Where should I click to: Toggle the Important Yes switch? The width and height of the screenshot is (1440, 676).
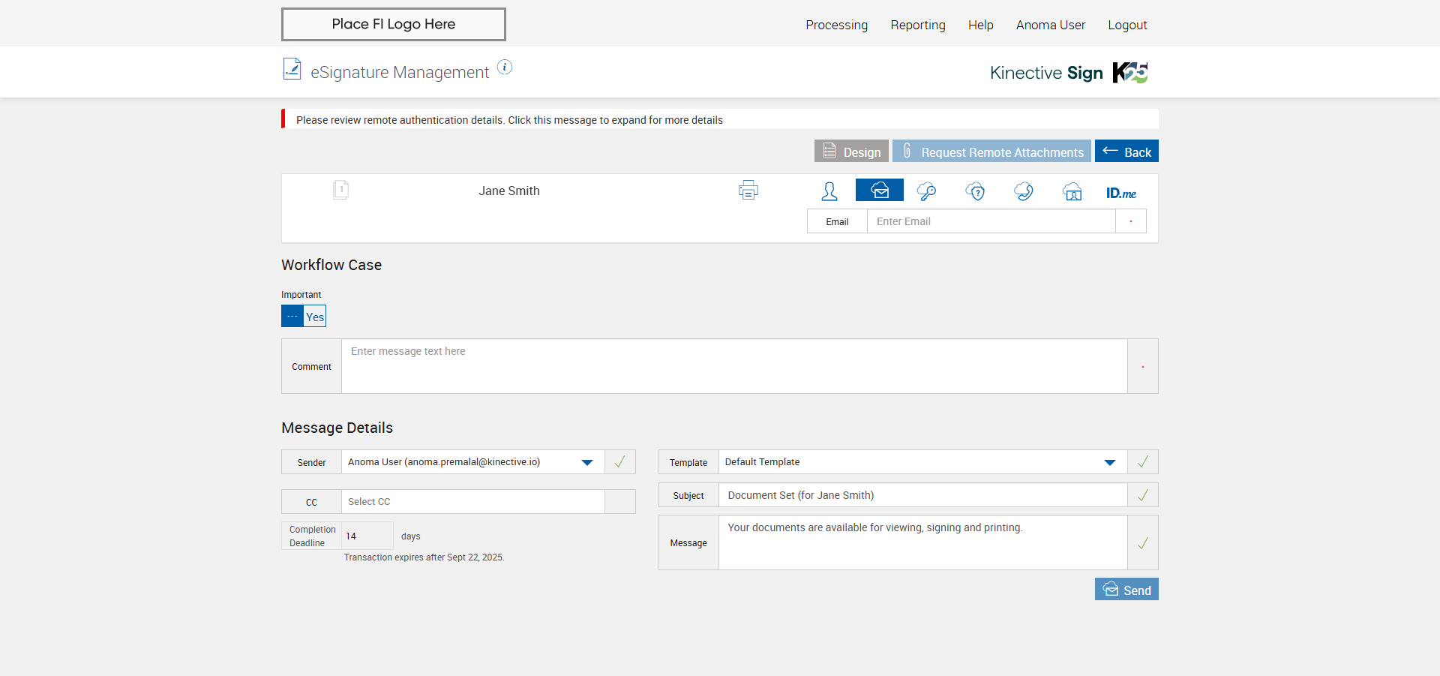click(x=304, y=316)
